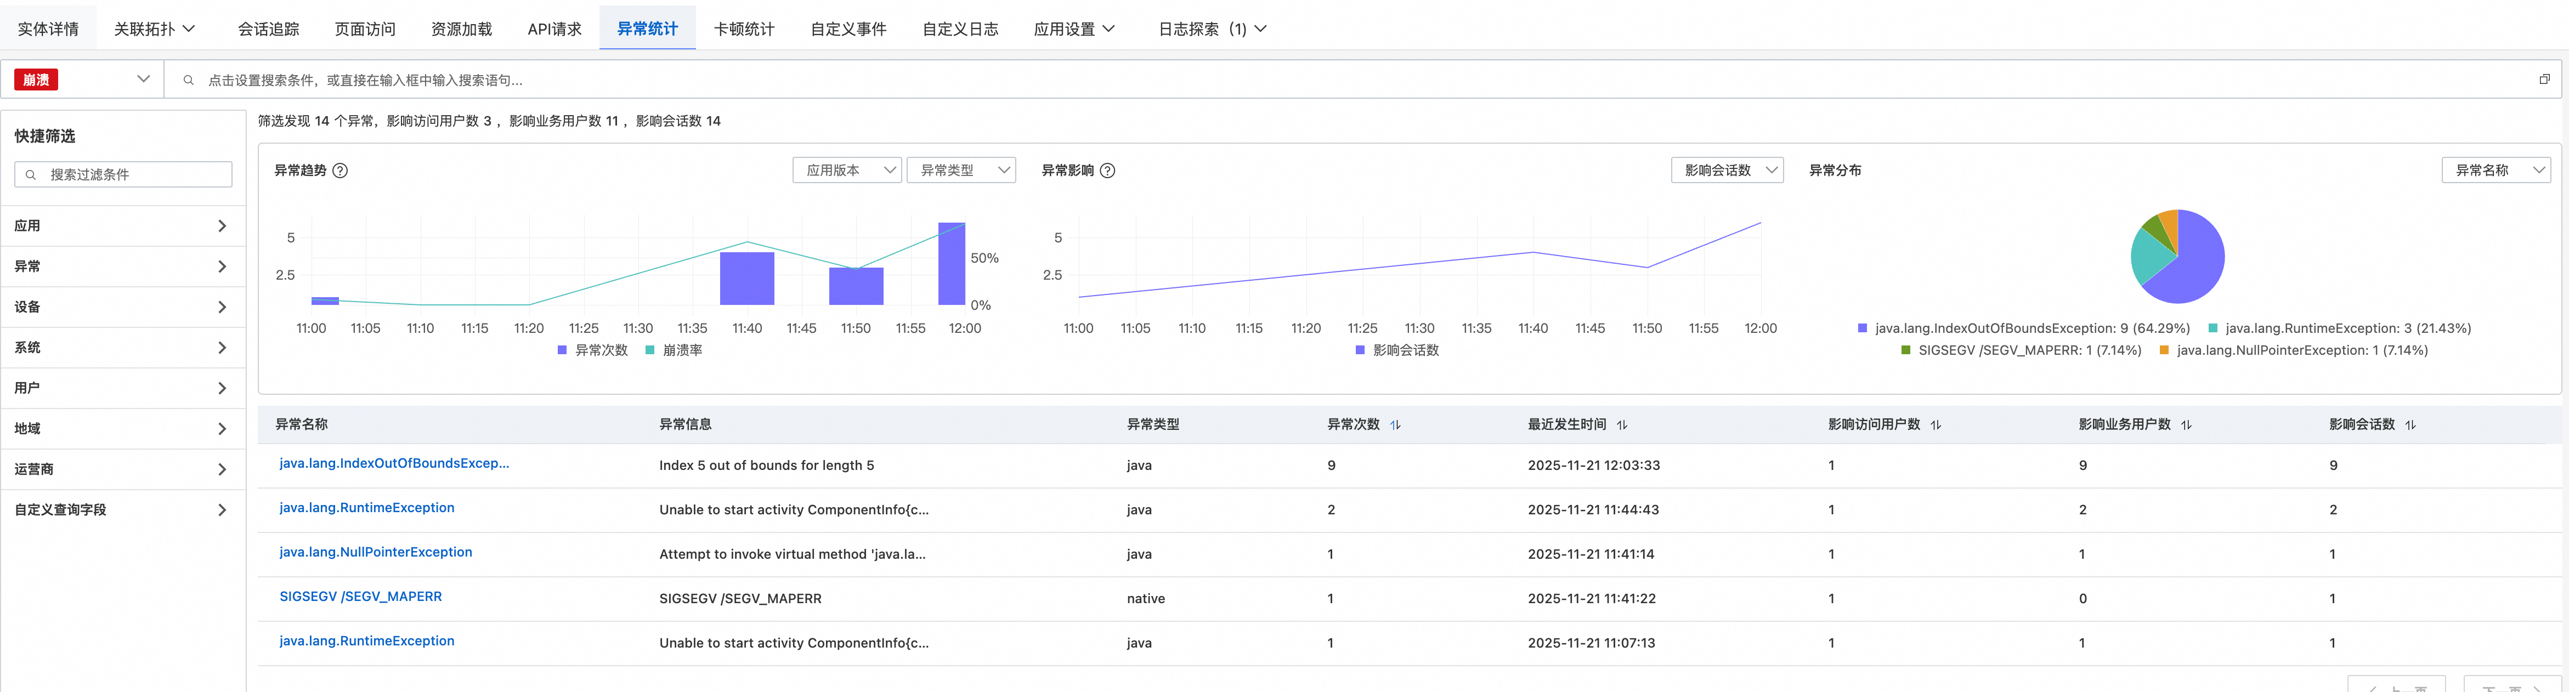
Task: Click the help icon next to 异常趋势
Action: [340, 171]
